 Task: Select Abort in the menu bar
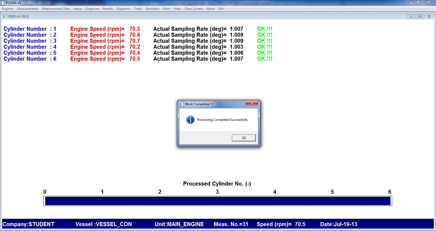(x=211, y=9)
